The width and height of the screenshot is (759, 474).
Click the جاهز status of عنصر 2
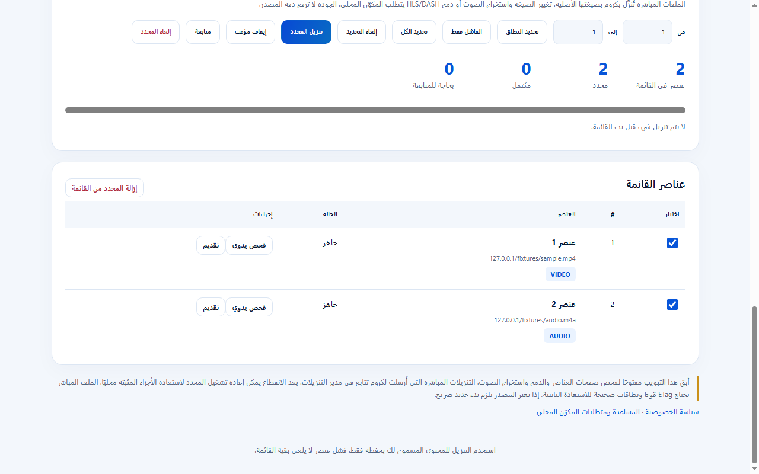[x=330, y=305]
